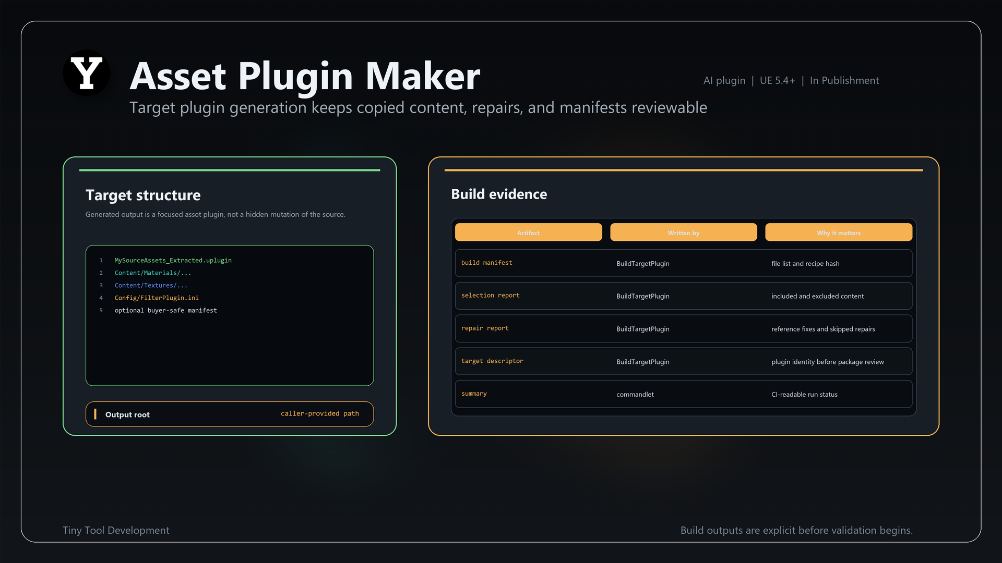This screenshot has width=1002, height=563.
Task: Select the target descriptor artifact cell
Action: [x=492, y=361]
